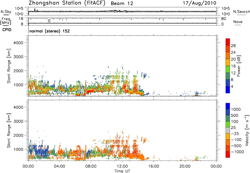Click the Velocity colorbar tick label '-1000'

point(237,152)
